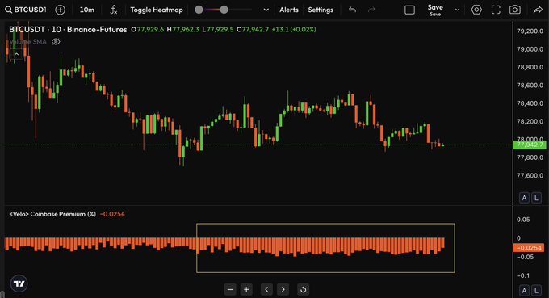
Task: Adjust the heatmap slider right handle
Action: coord(224,10)
